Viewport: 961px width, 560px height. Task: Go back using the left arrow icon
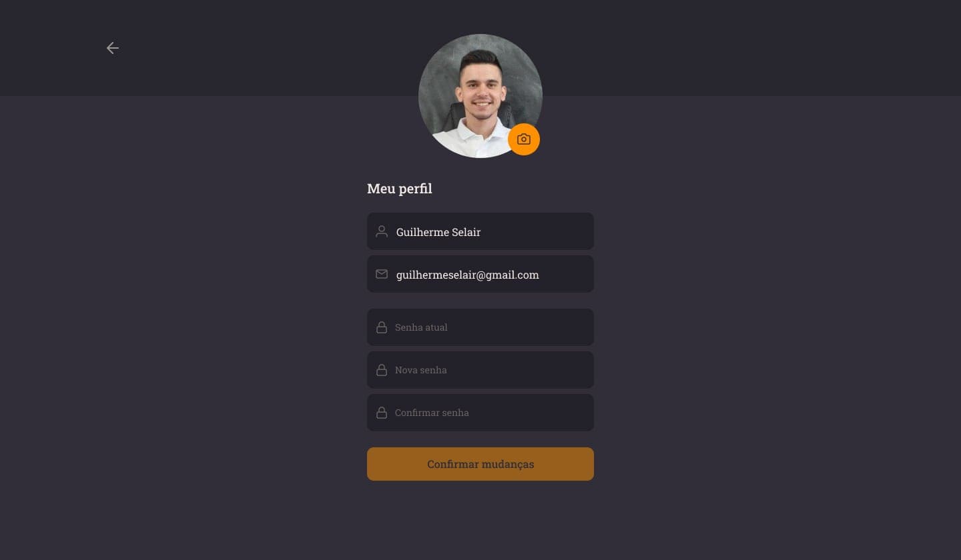[x=113, y=48]
